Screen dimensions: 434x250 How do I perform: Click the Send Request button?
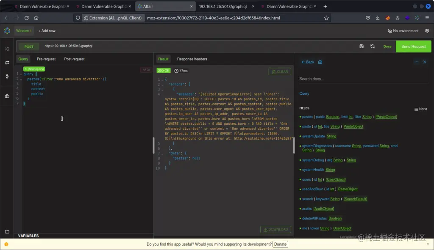click(x=414, y=47)
